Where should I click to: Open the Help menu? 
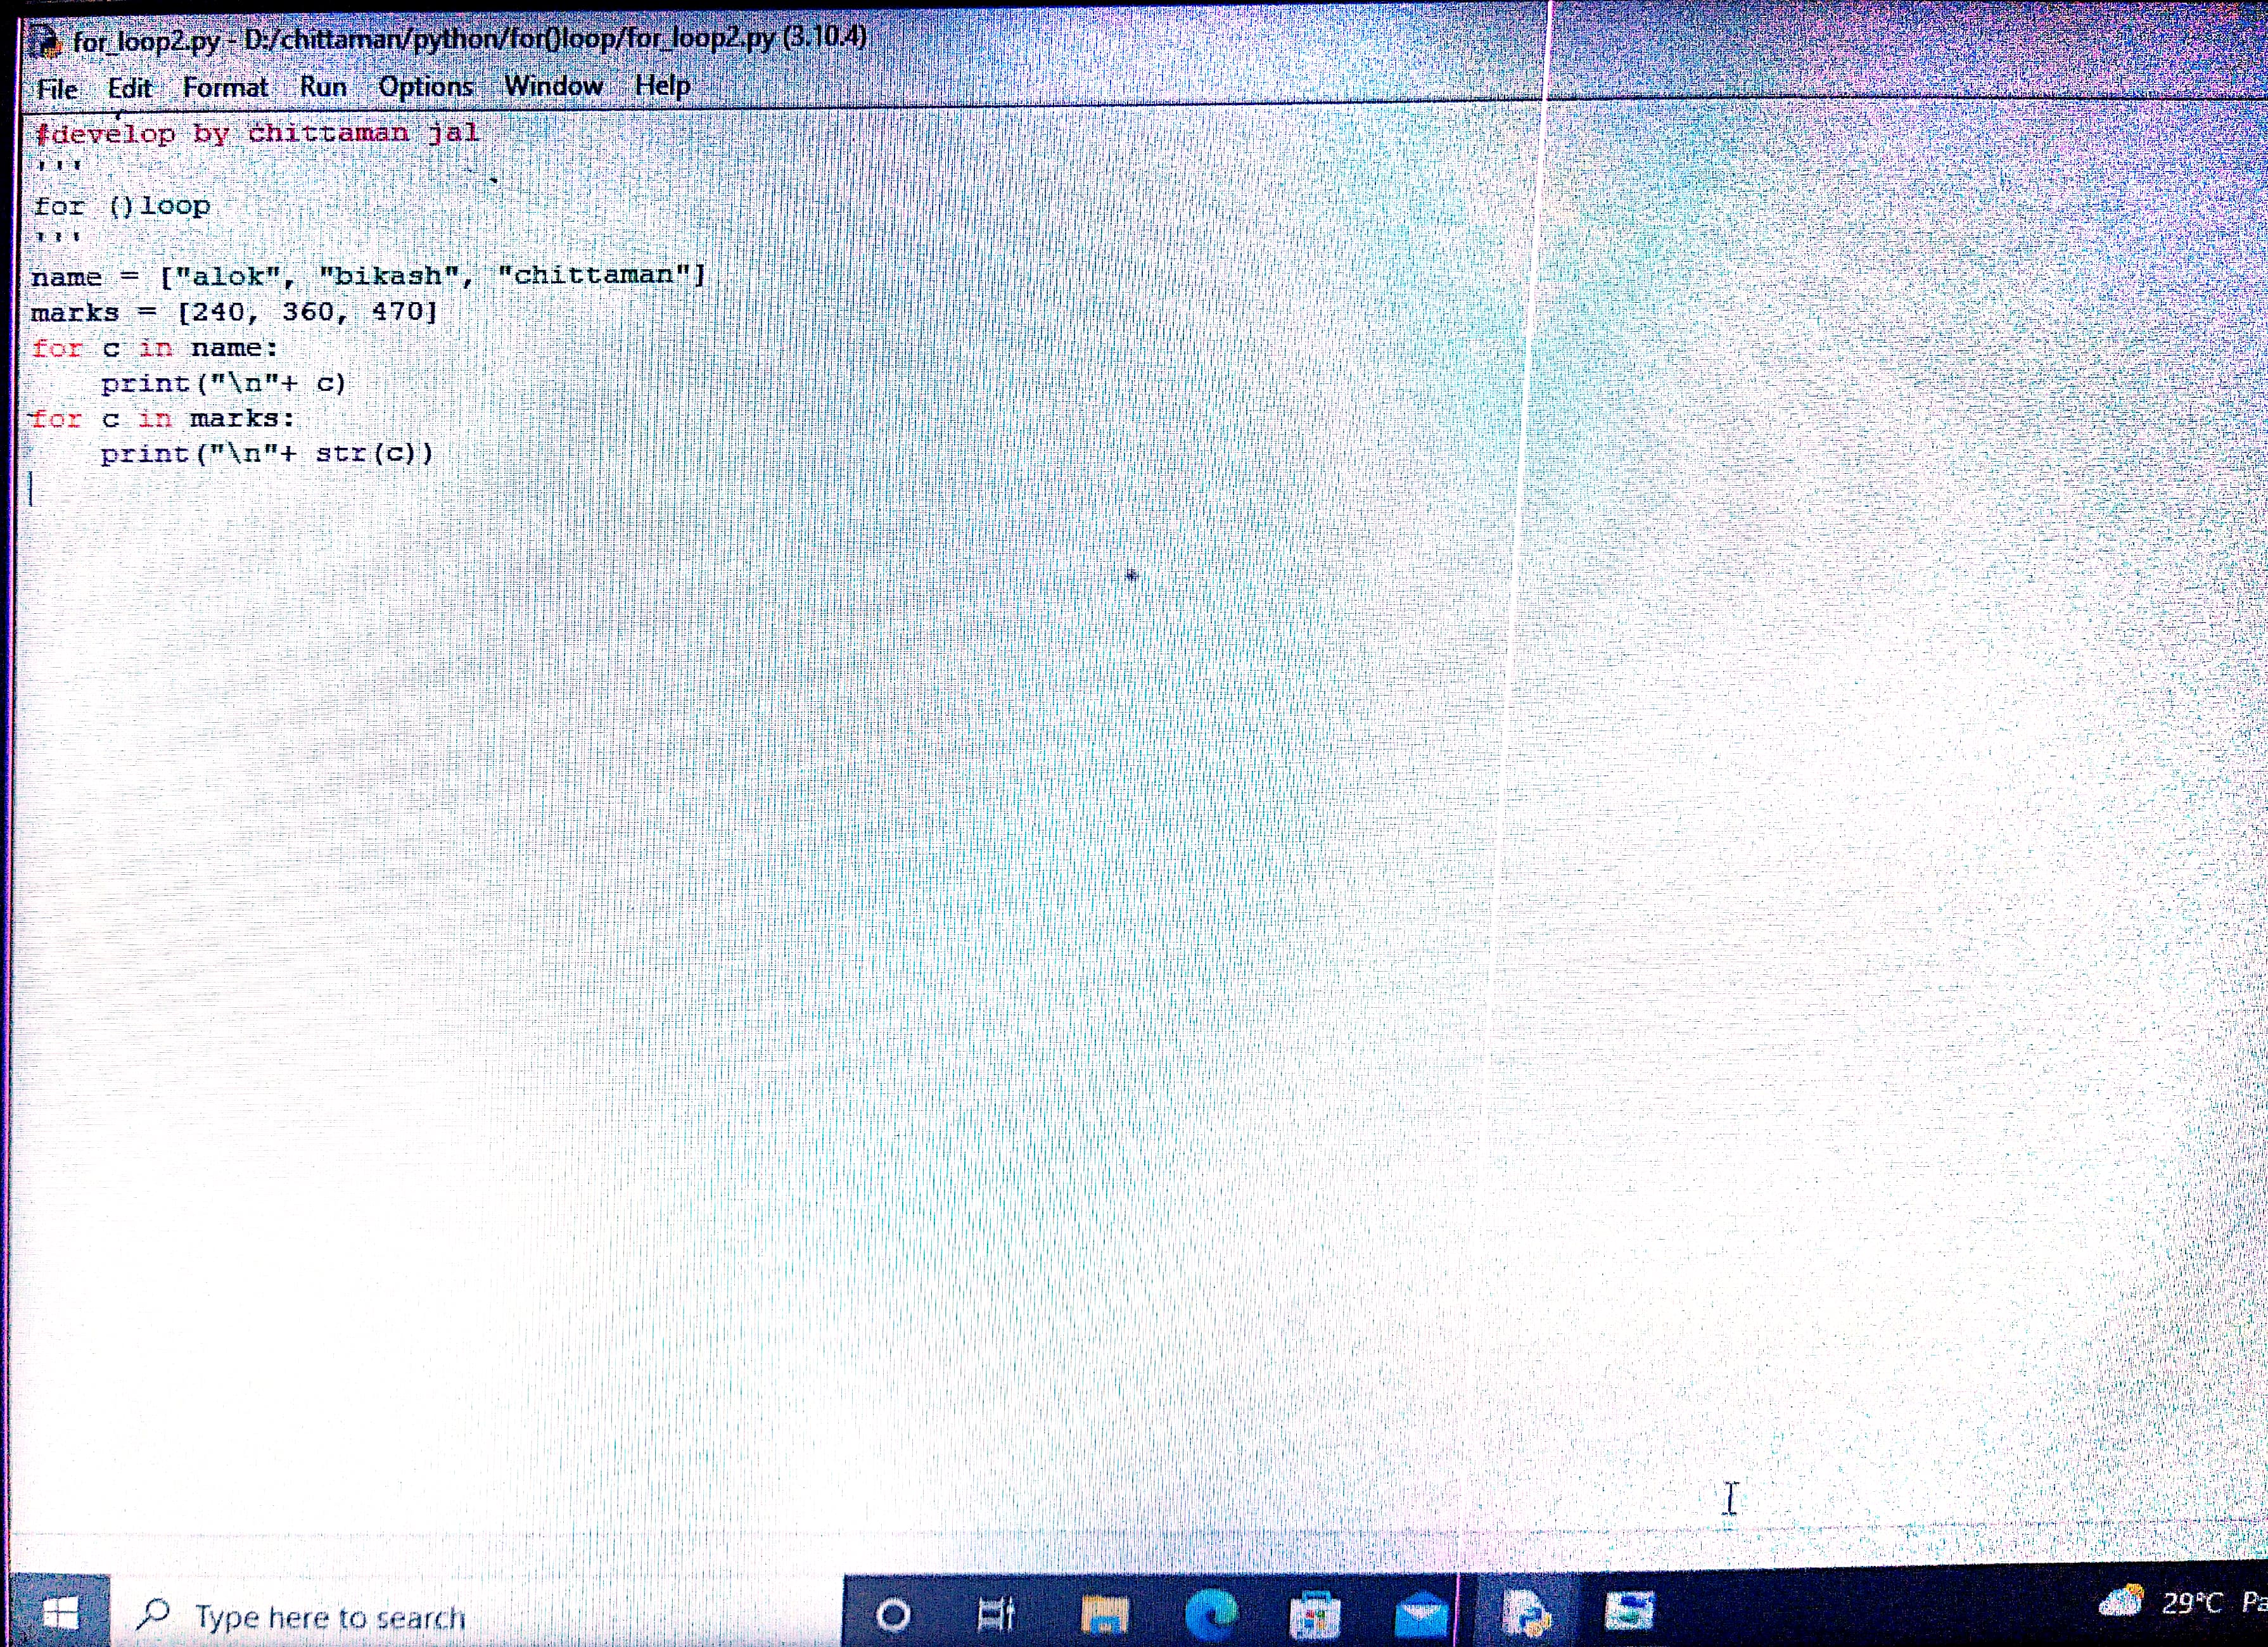point(662,85)
